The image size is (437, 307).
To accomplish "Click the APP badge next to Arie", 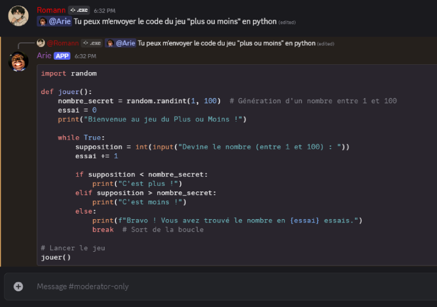I will (x=62, y=56).
